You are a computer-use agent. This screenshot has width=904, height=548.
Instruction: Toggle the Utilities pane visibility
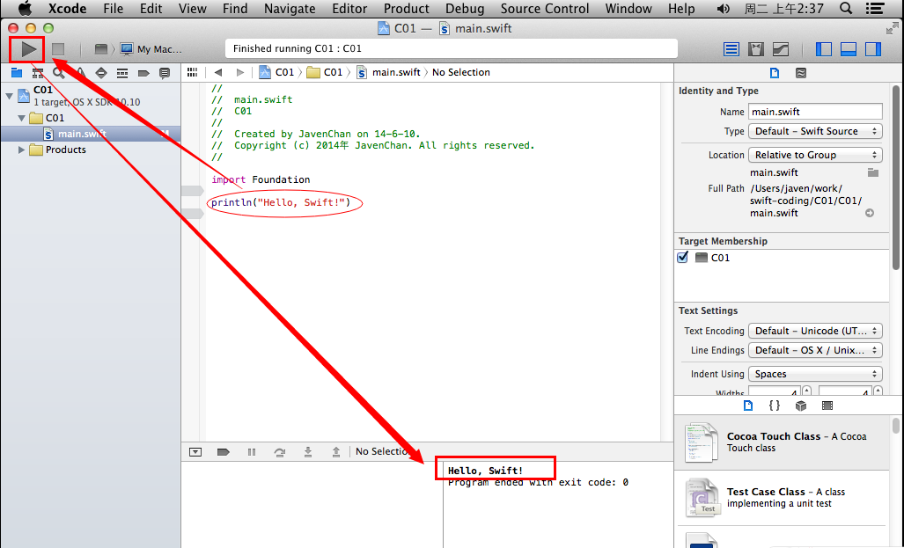873,49
